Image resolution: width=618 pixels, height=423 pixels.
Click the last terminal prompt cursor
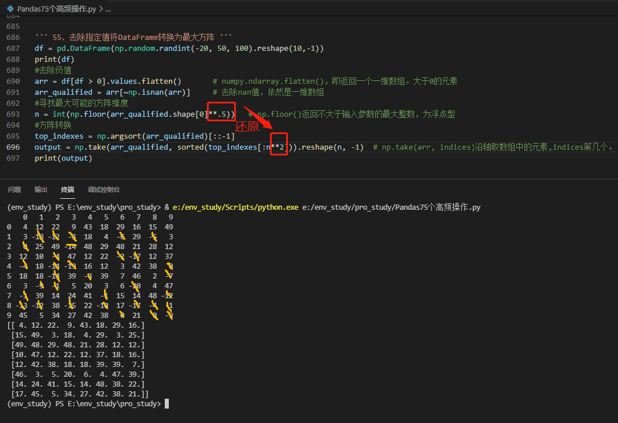tap(166, 404)
